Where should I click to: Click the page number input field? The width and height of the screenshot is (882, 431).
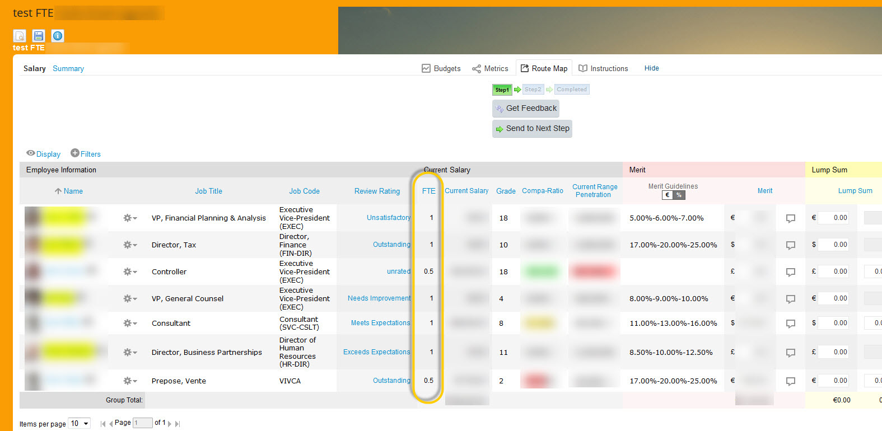click(x=143, y=423)
